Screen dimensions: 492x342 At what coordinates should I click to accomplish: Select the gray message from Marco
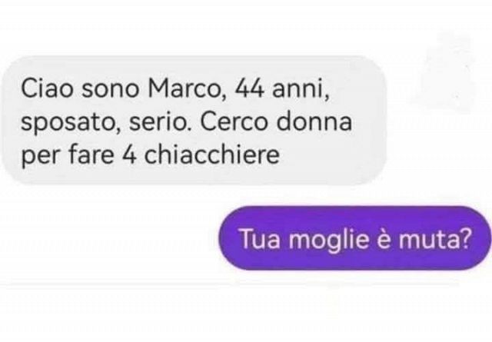194,121
